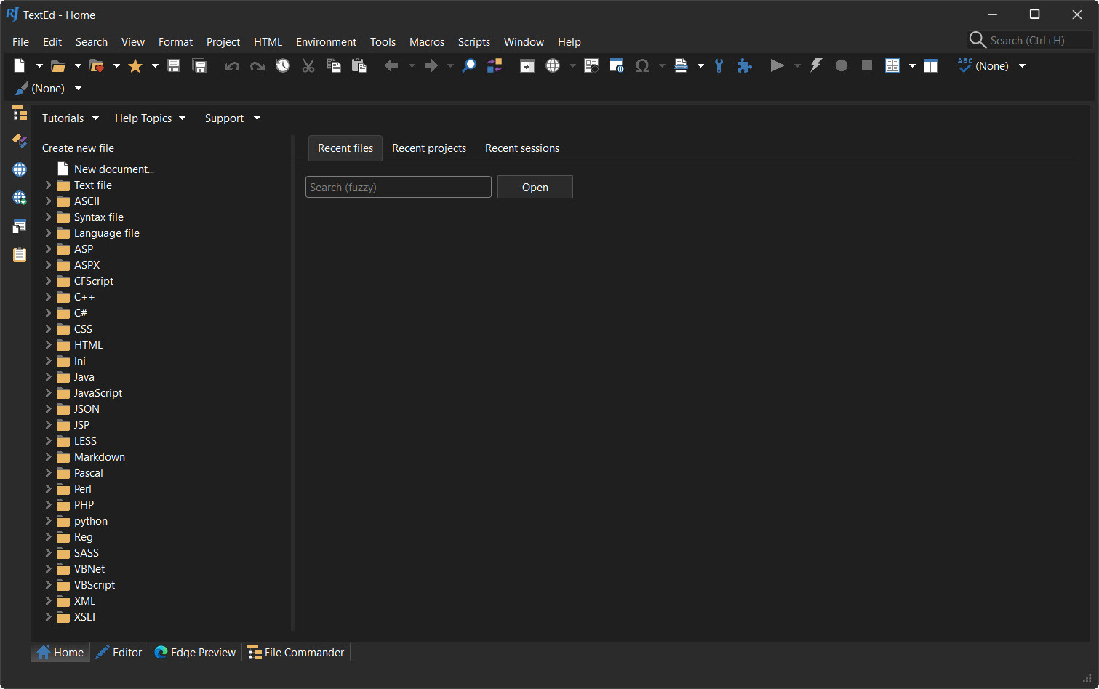Open the Support dropdown menu
1099x689 pixels.
[232, 118]
